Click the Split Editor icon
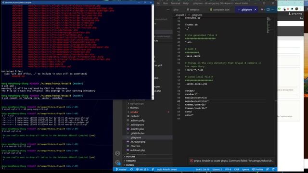The image size is (308, 173). 268,10
